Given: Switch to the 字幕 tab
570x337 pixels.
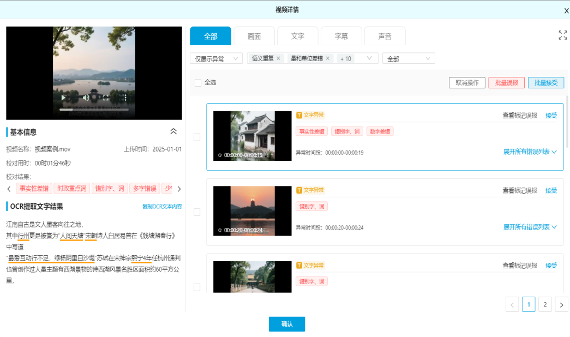Looking at the screenshot, I should point(341,36).
